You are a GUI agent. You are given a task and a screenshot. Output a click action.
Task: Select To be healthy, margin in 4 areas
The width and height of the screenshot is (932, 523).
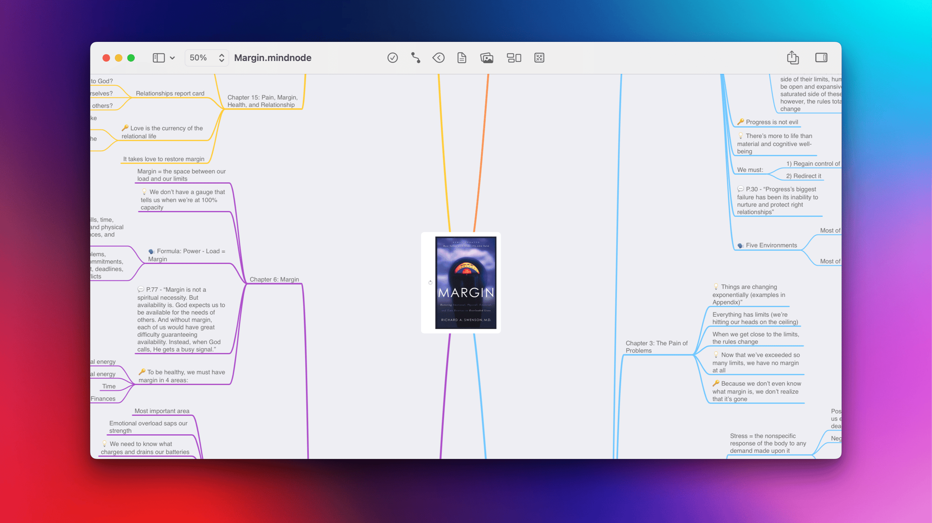[182, 376]
